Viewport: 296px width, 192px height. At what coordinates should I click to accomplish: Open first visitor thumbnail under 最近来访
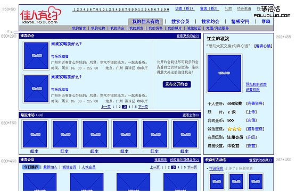point(35,134)
